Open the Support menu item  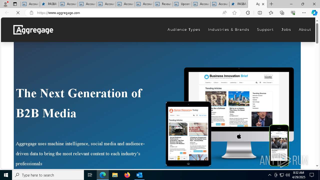(x=265, y=29)
